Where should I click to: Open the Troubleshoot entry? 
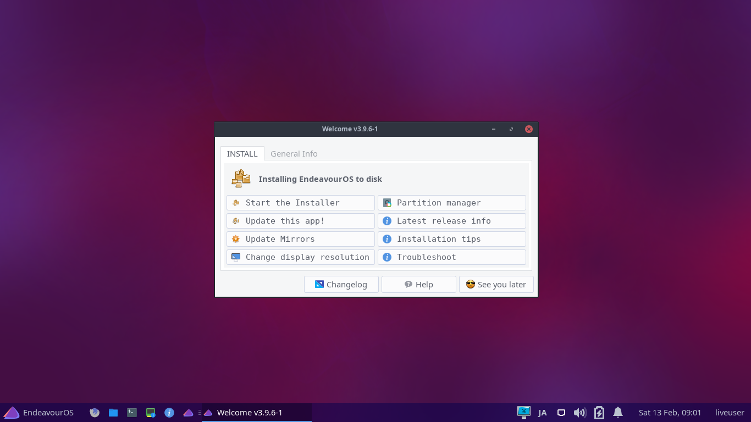(x=451, y=257)
